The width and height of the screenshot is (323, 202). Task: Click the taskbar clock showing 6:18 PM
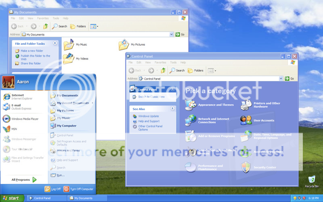(314, 198)
